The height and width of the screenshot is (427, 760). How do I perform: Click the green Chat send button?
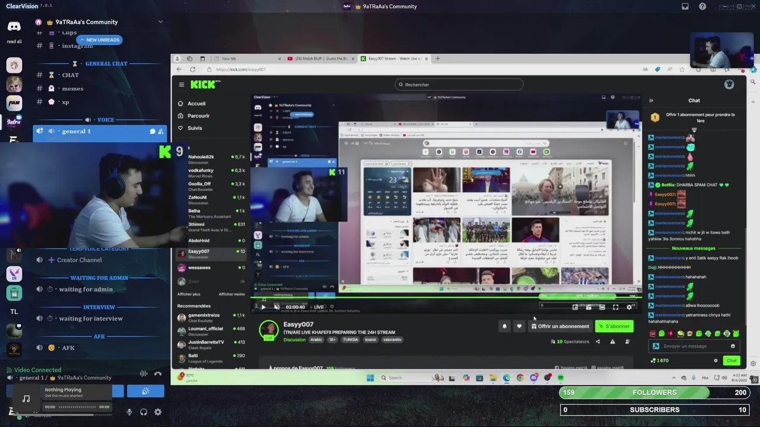[731, 361]
